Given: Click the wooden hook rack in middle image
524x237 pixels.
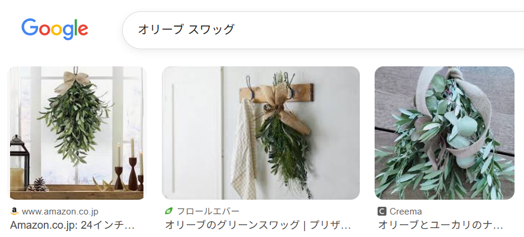Looking at the screenshot, I should point(276,92).
